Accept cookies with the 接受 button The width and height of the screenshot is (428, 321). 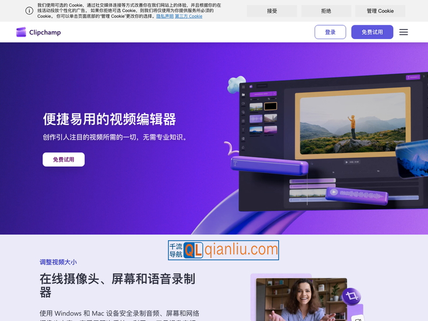[x=271, y=11]
